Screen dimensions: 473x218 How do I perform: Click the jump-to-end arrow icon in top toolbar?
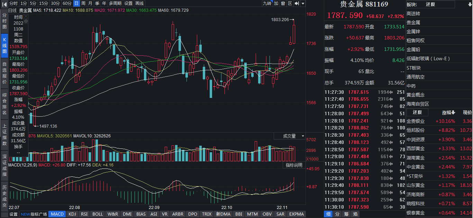(x=297, y=3)
